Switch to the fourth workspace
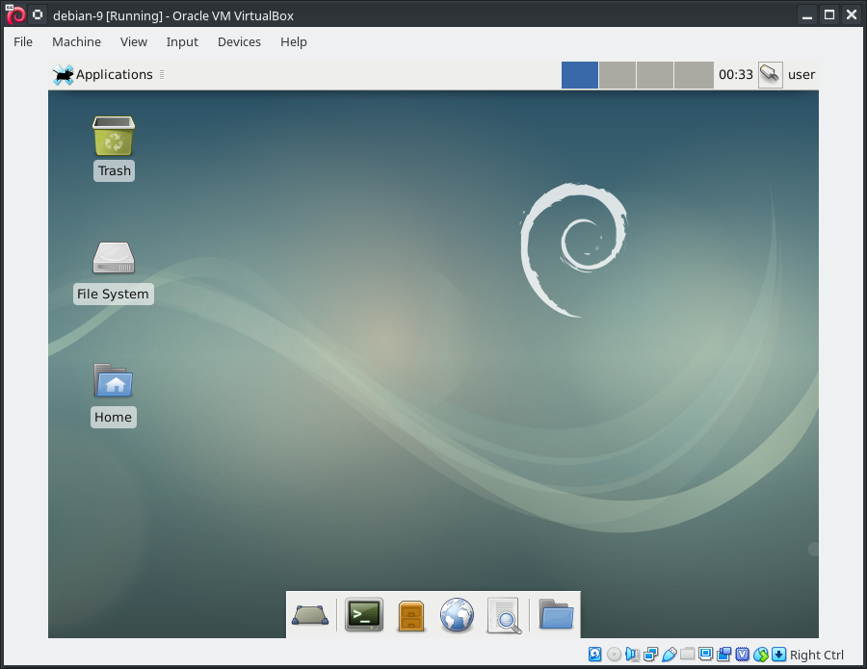The width and height of the screenshot is (867, 669). point(693,75)
